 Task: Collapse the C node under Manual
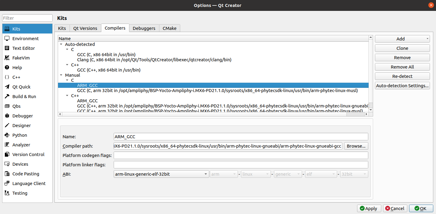(x=67, y=80)
